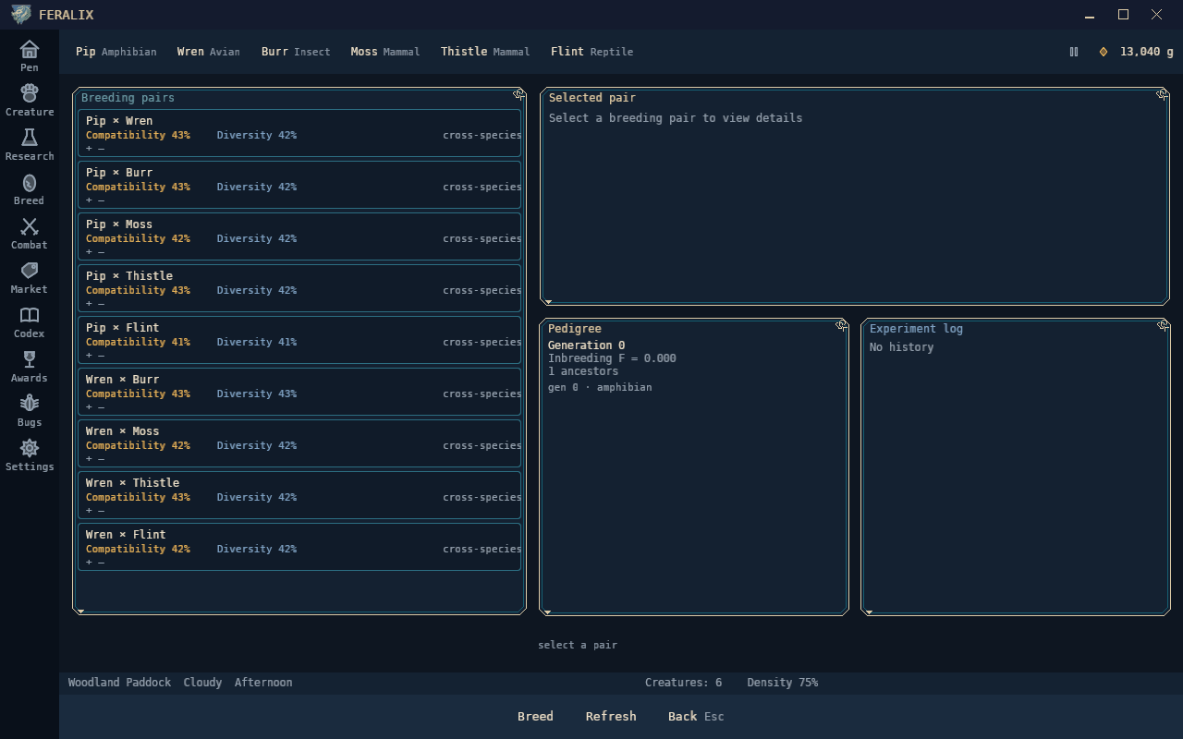The height and width of the screenshot is (739, 1183).
Task: Choose the Wren × Burr pair
Action: (299, 393)
